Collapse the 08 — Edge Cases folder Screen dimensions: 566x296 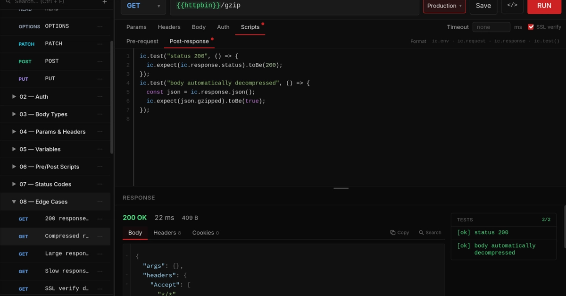pyautogui.click(x=14, y=202)
